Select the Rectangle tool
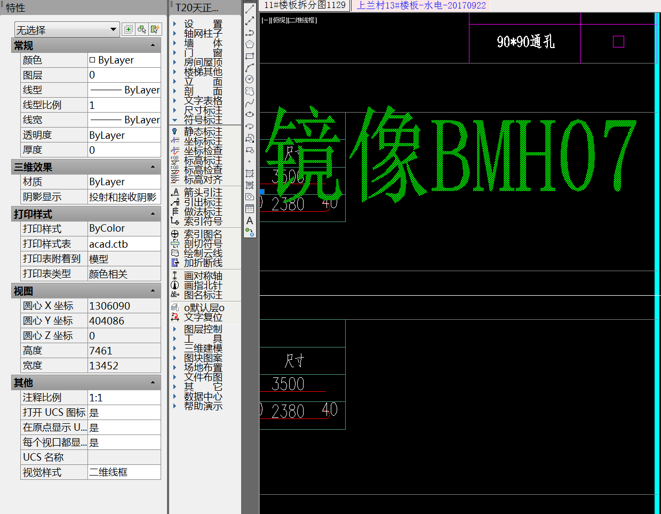The height and width of the screenshot is (514, 661). click(x=250, y=56)
